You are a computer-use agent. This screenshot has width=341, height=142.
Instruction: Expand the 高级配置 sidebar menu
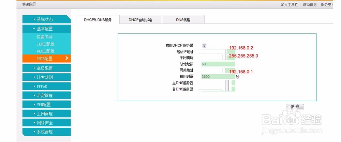click(x=46, y=68)
